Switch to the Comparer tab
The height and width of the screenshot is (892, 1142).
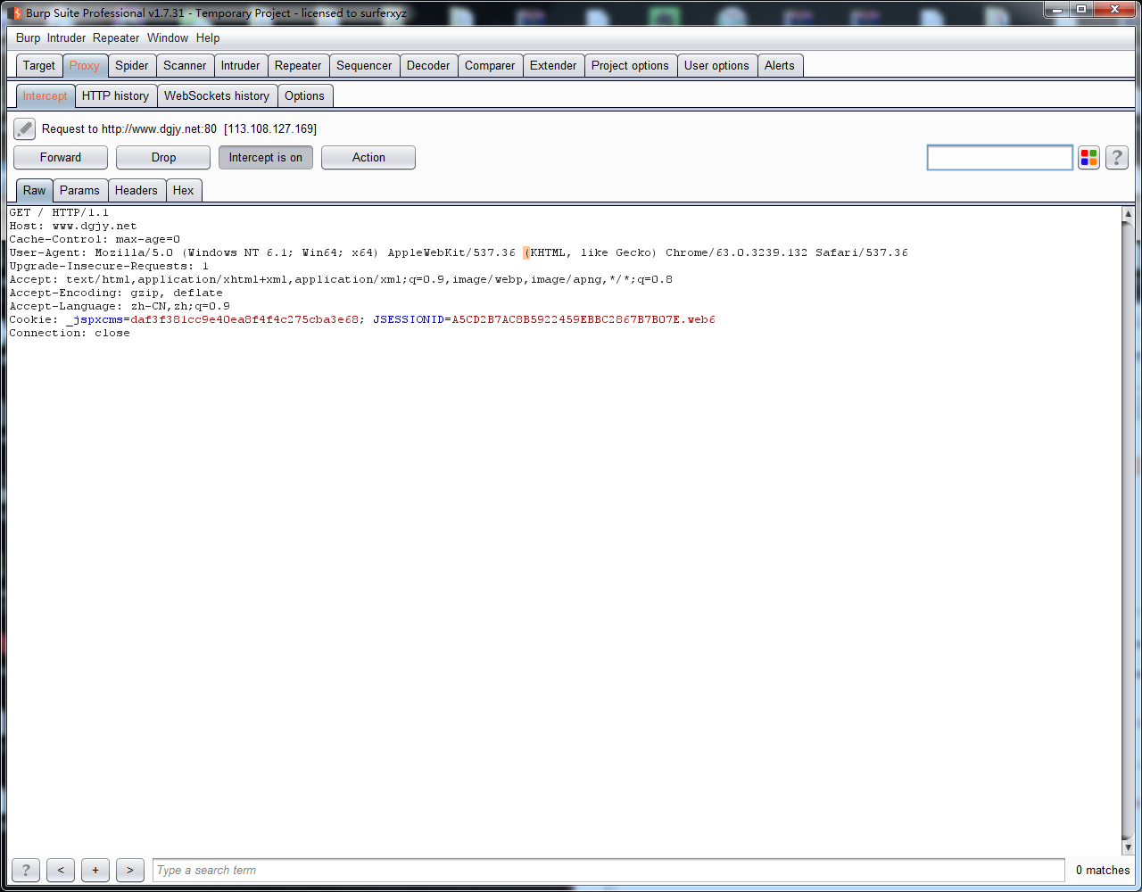click(490, 66)
